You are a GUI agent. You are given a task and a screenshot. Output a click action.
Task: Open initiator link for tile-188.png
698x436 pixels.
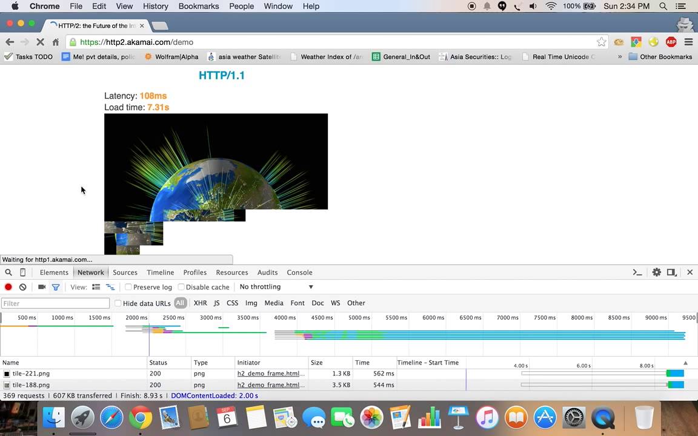(x=271, y=385)
